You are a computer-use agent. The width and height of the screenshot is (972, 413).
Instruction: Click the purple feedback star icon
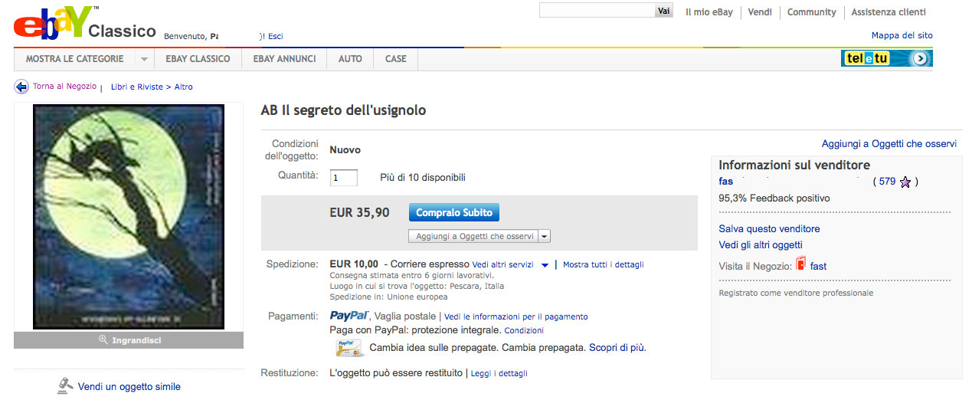point(905,182)
